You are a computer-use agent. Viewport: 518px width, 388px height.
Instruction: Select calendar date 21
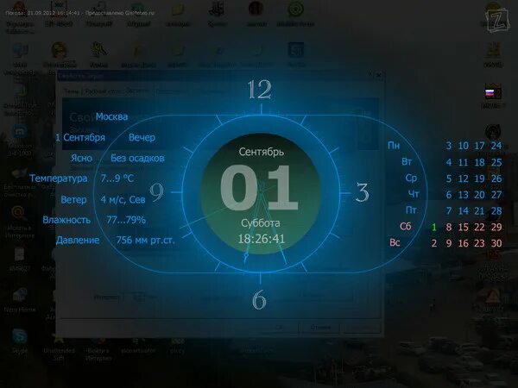[x=479, y=211]
